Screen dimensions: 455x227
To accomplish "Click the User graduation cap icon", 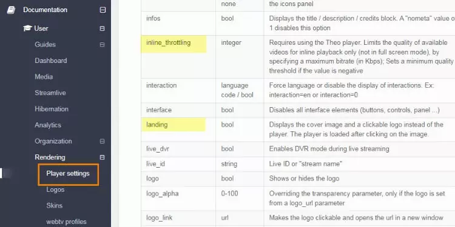I will click(x=27, y=28).
